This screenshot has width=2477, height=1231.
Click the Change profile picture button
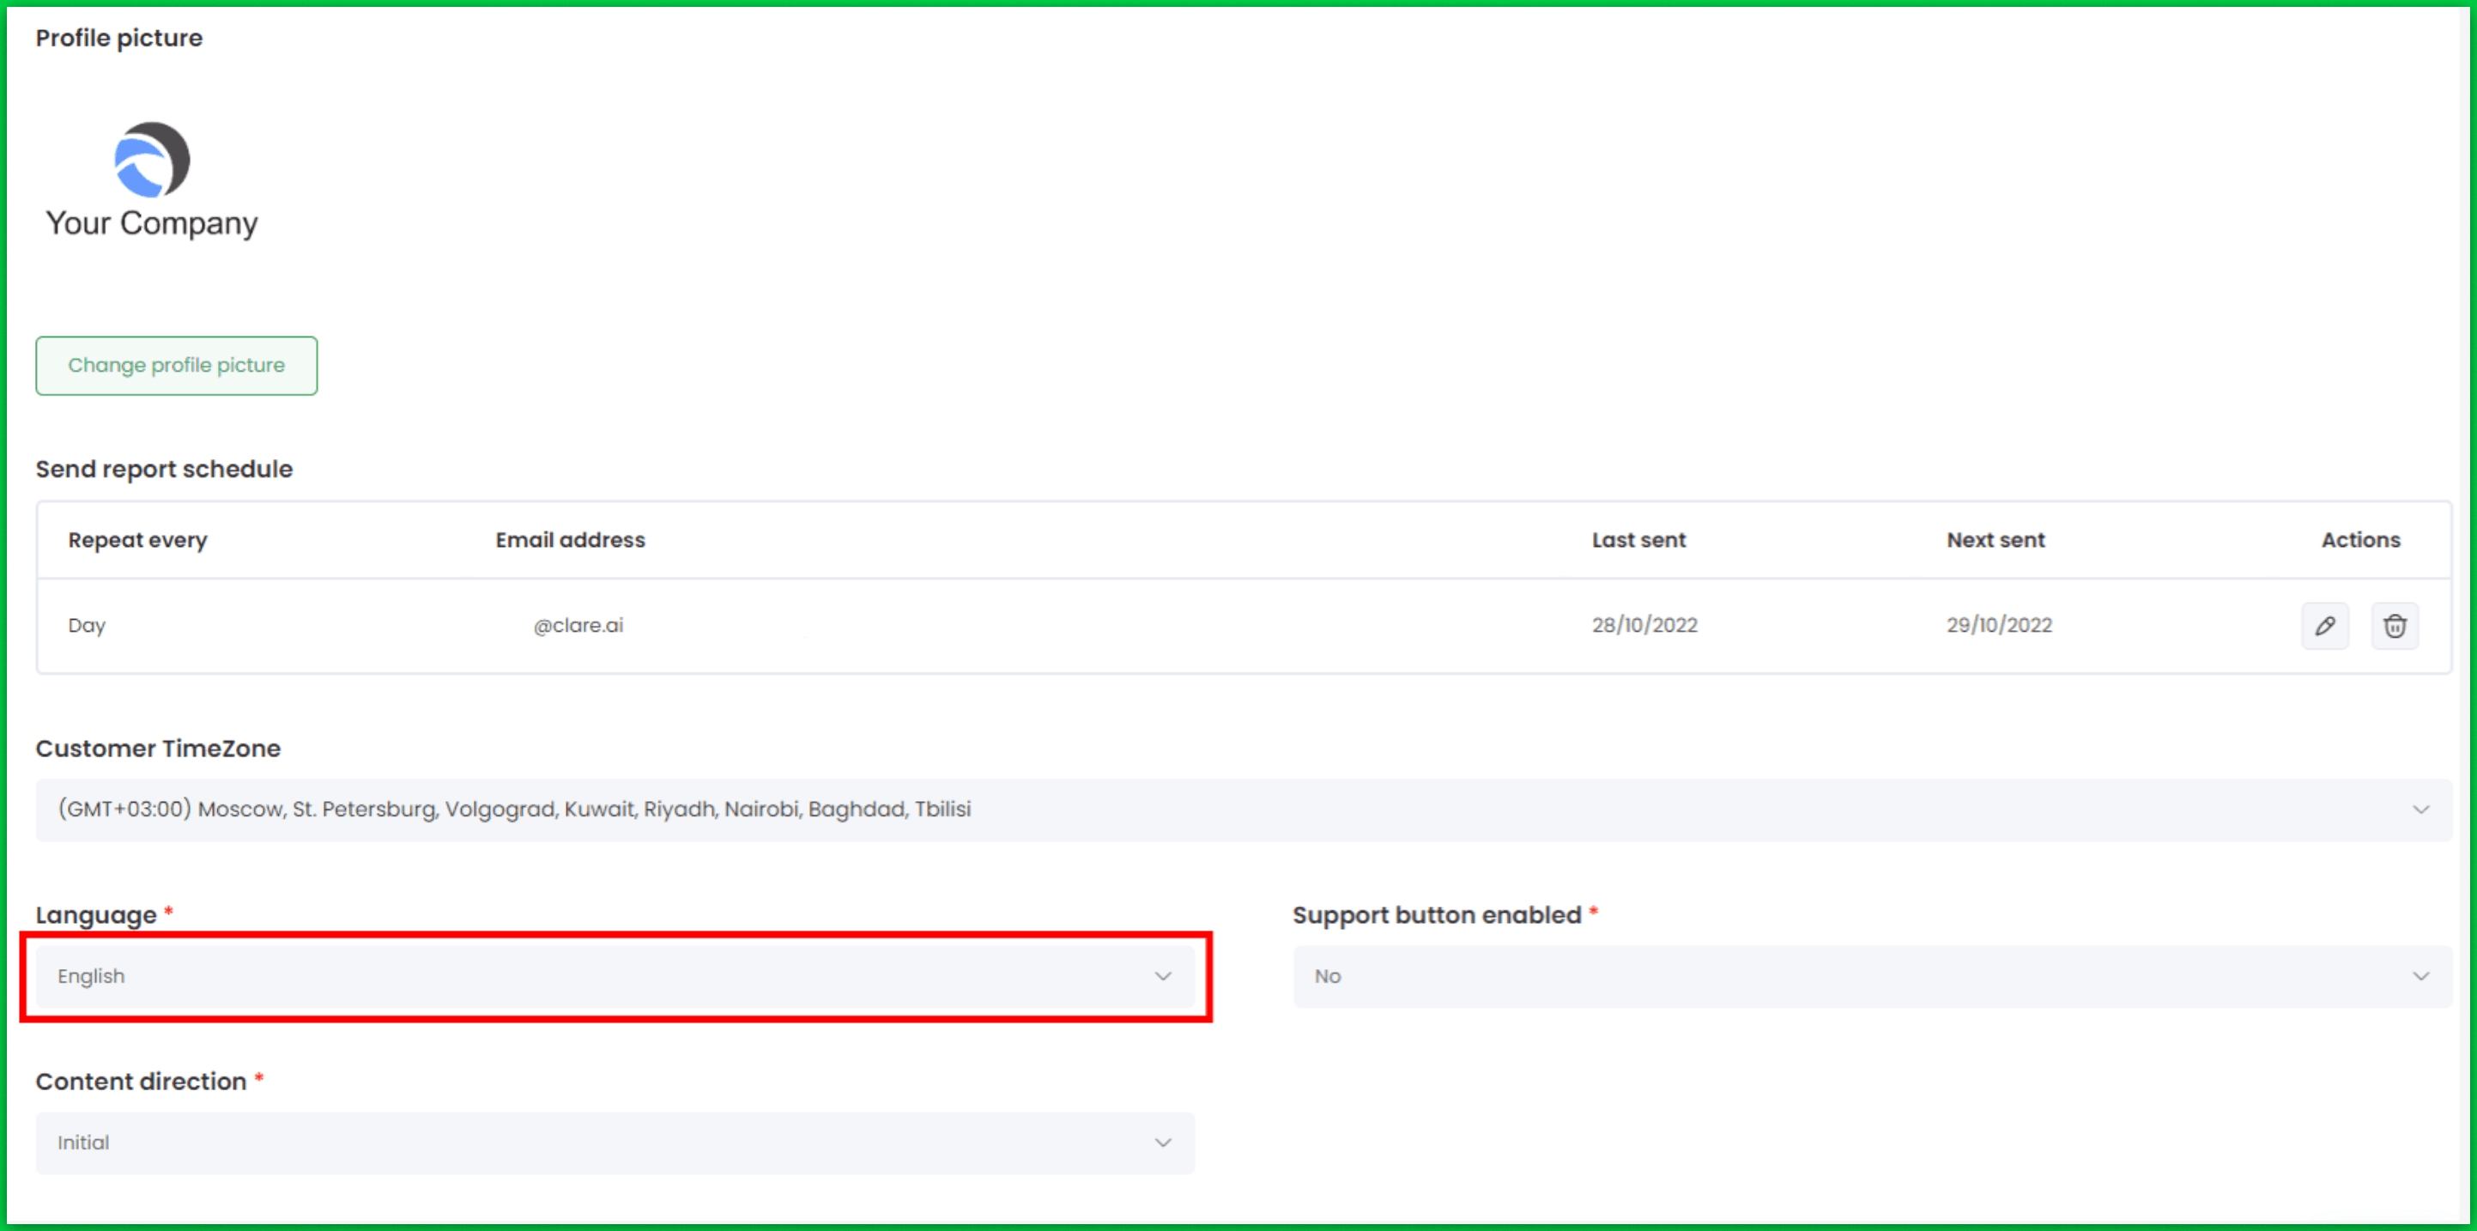coord(176,366)
